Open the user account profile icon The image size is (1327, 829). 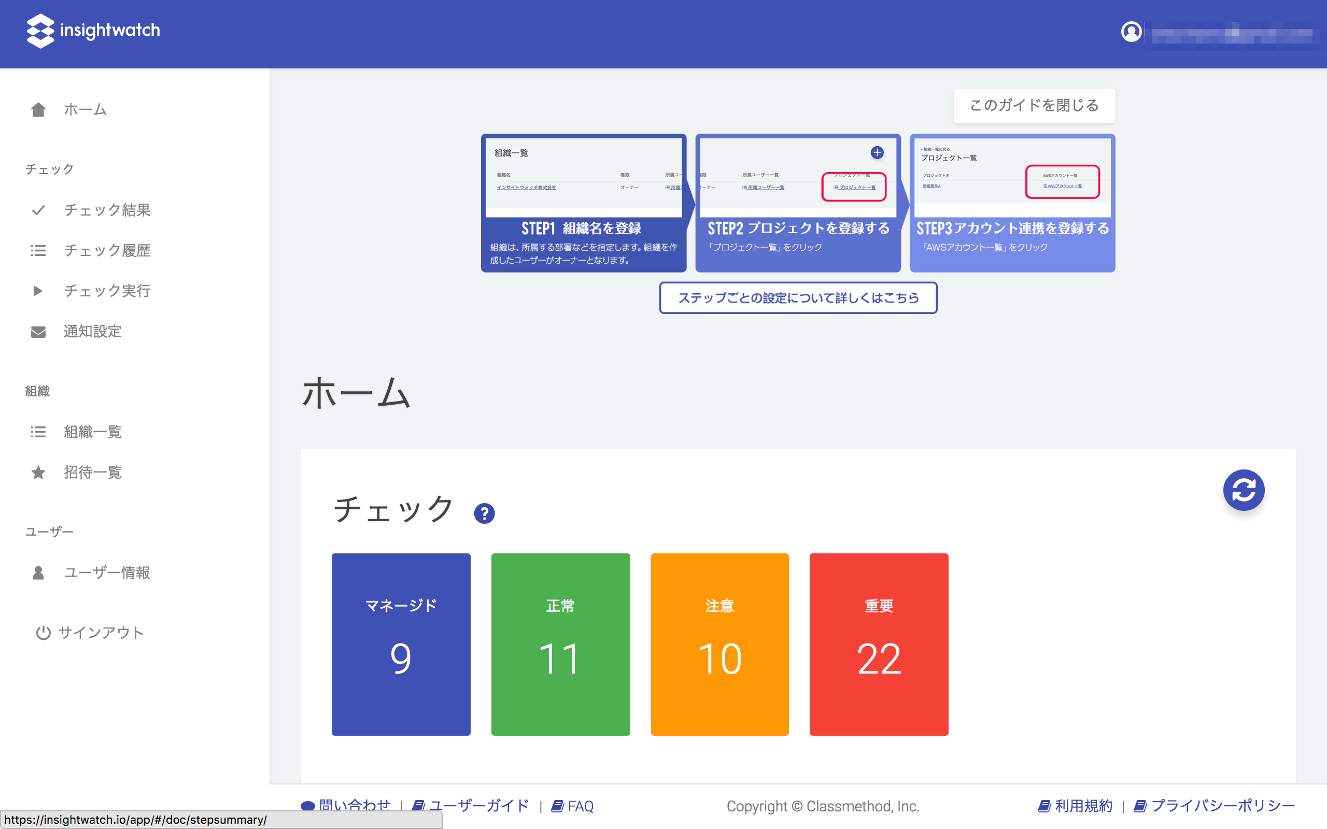(1131, 32)
